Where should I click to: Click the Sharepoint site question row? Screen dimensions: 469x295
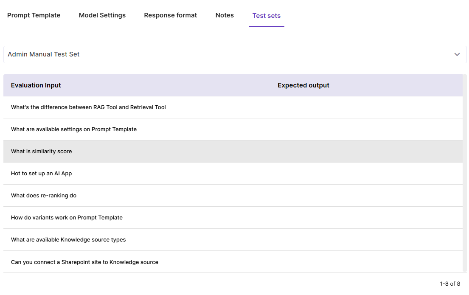pos(84,262)
